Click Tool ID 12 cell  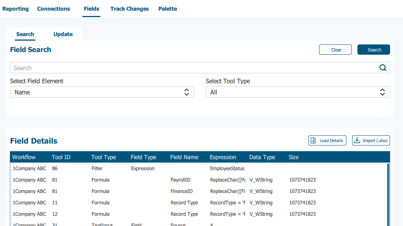(55, 214)
